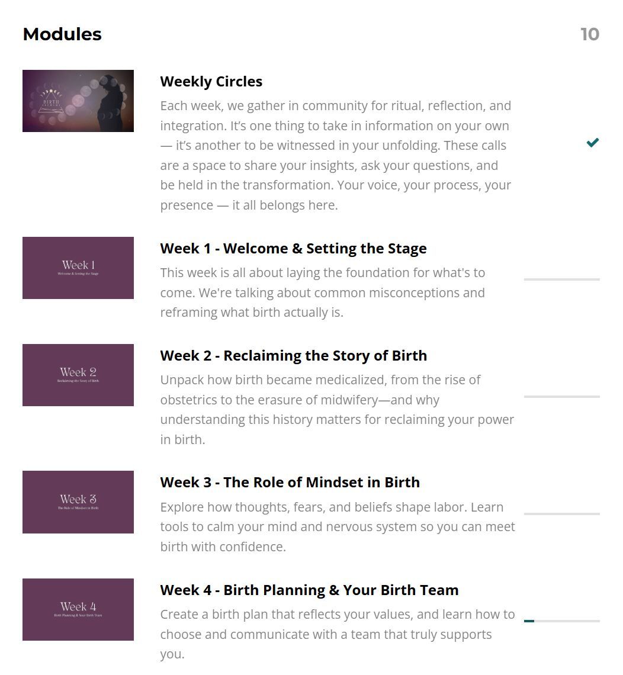Open the Week 3 purple thumbnail
623x675 pixels.
[x=78, y=502]
